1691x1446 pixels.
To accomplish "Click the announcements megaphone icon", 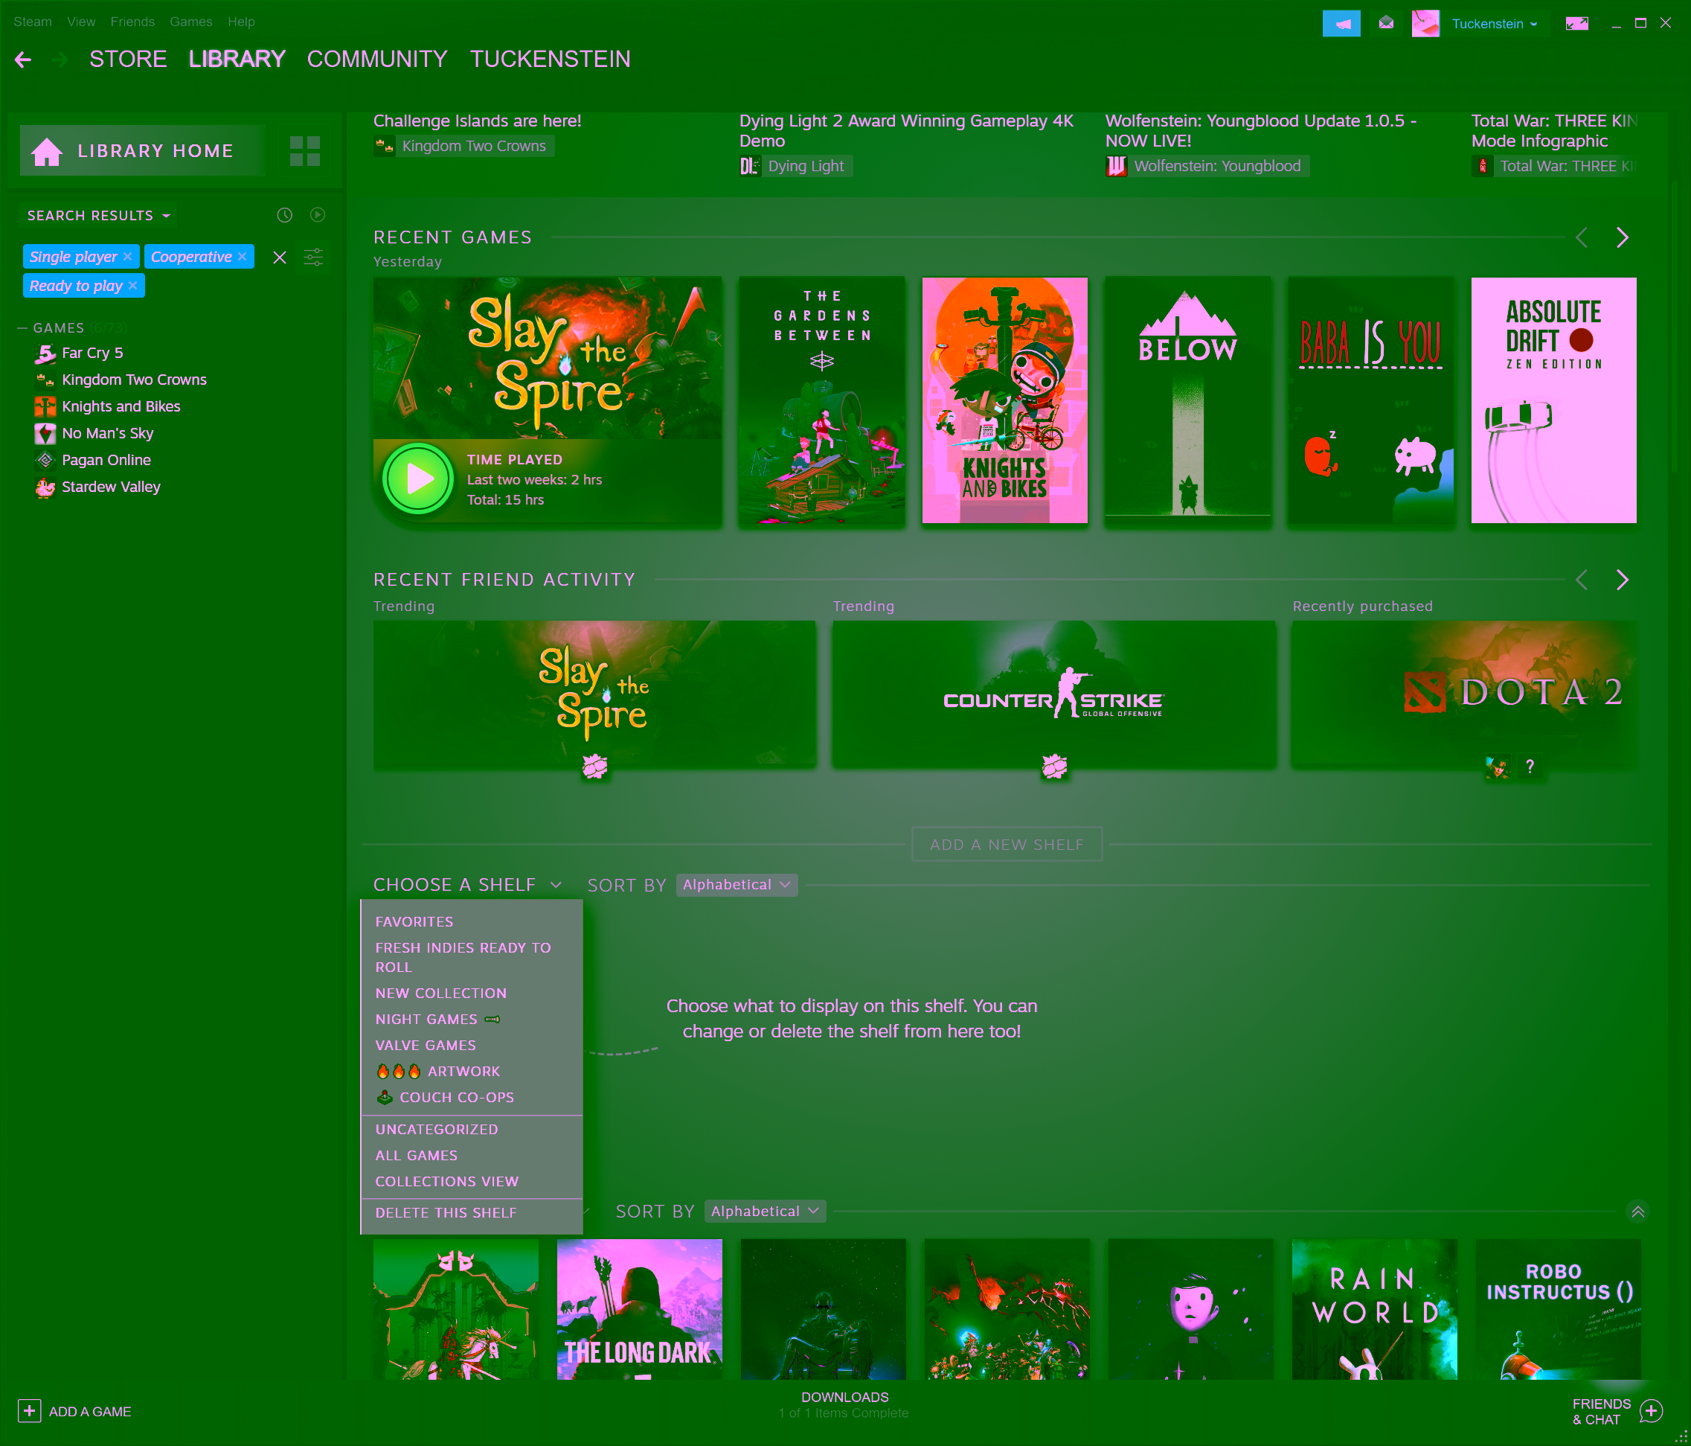I will (x=1341, y=24).
